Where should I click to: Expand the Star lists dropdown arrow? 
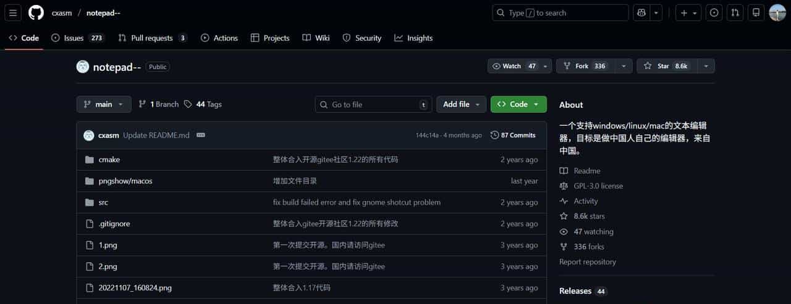pyautogui.click(x=706, y=66)
